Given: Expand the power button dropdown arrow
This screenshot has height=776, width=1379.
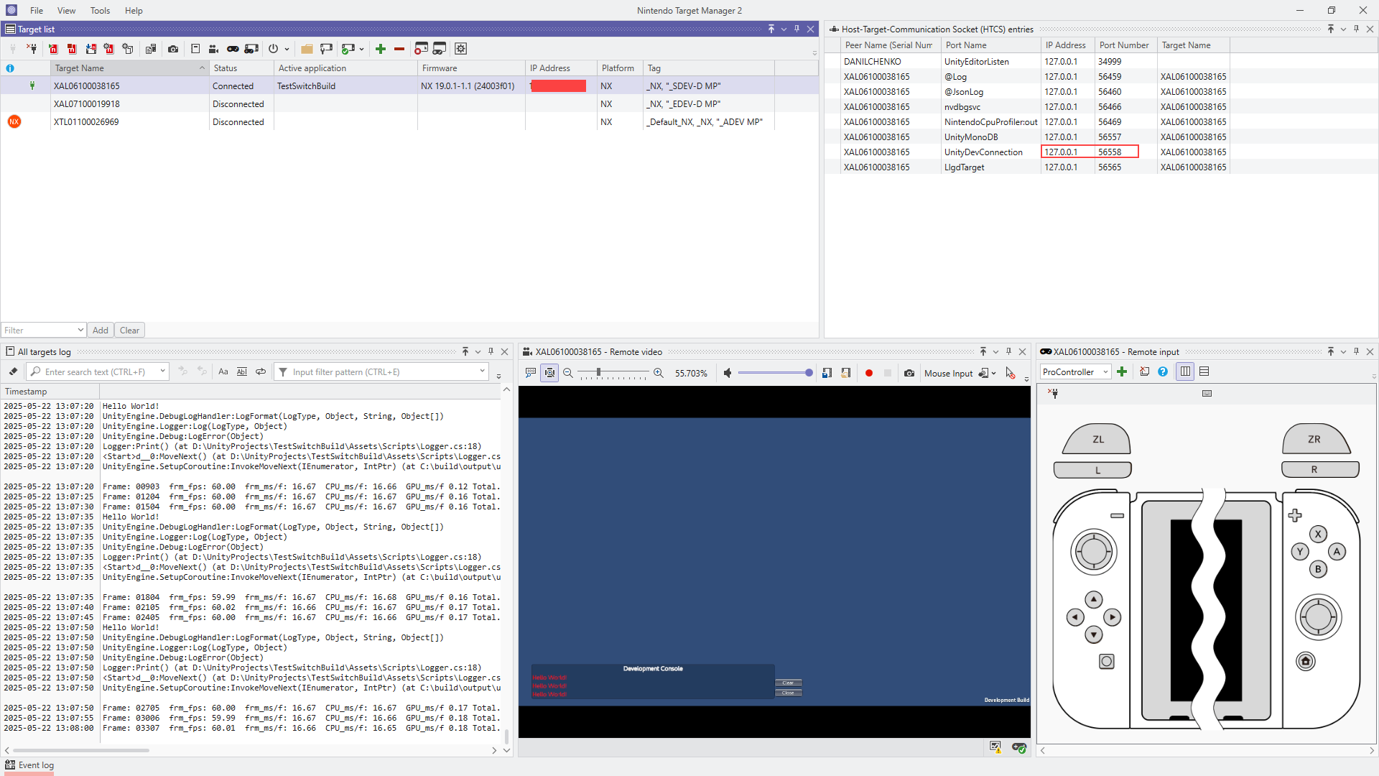Looking at the screenshot, I should [286, 49].
